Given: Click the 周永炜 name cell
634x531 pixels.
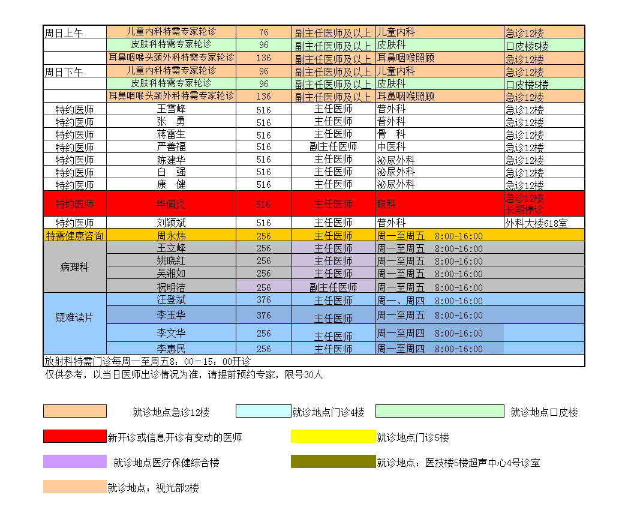Looking at the screenshot, I should pos(171,235).
